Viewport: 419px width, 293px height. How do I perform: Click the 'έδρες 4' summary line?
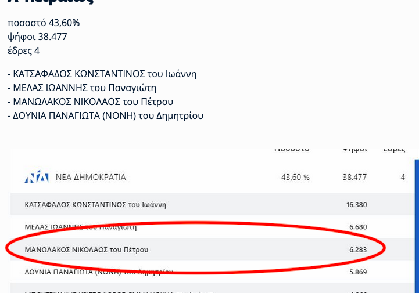point(24,50)
